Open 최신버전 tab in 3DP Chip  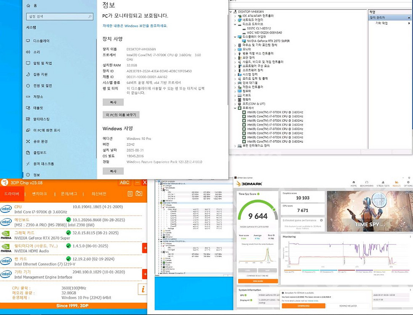(x=99, y=194)
